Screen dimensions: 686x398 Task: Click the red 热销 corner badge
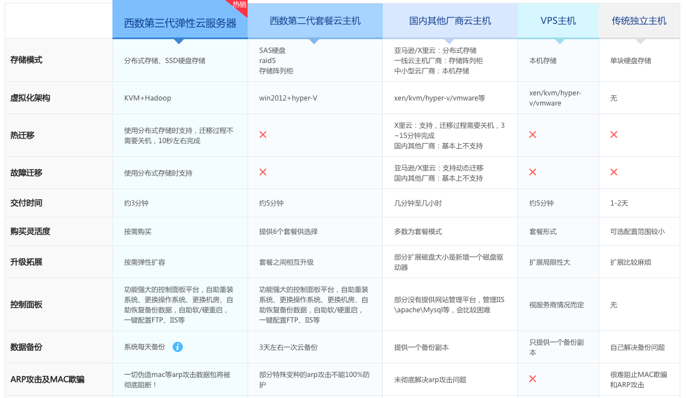[x=238, y=6]
